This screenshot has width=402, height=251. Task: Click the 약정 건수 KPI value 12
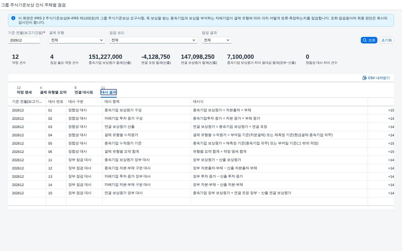[x=15, y=57]
